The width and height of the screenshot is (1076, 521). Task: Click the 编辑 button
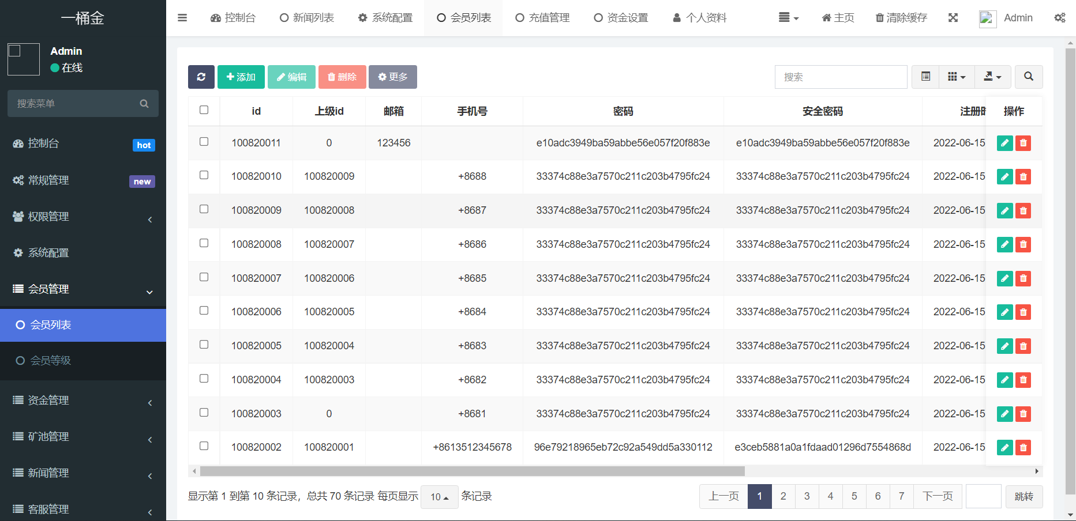coord(291,77)
